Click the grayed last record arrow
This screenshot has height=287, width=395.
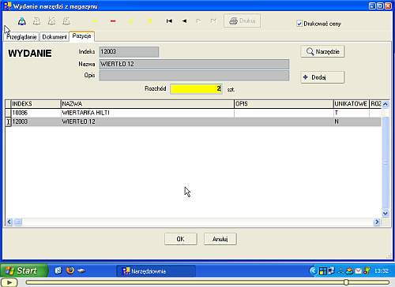click(x=213, y=20)
